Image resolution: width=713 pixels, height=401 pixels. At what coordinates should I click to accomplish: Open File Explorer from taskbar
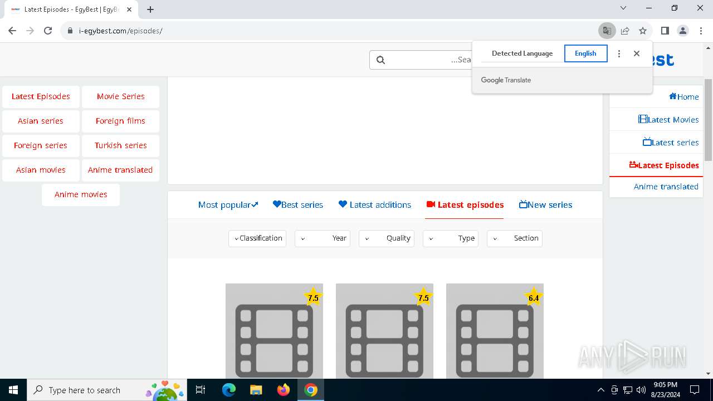[x=256, y=390]
